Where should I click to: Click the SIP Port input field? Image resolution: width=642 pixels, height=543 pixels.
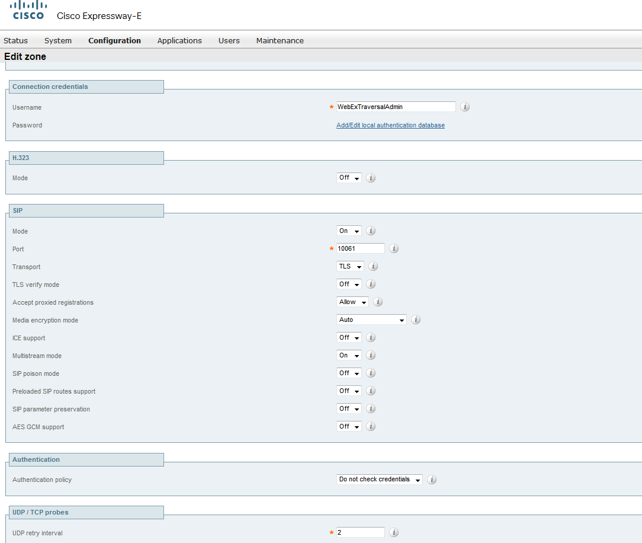(x=360, y=248)
